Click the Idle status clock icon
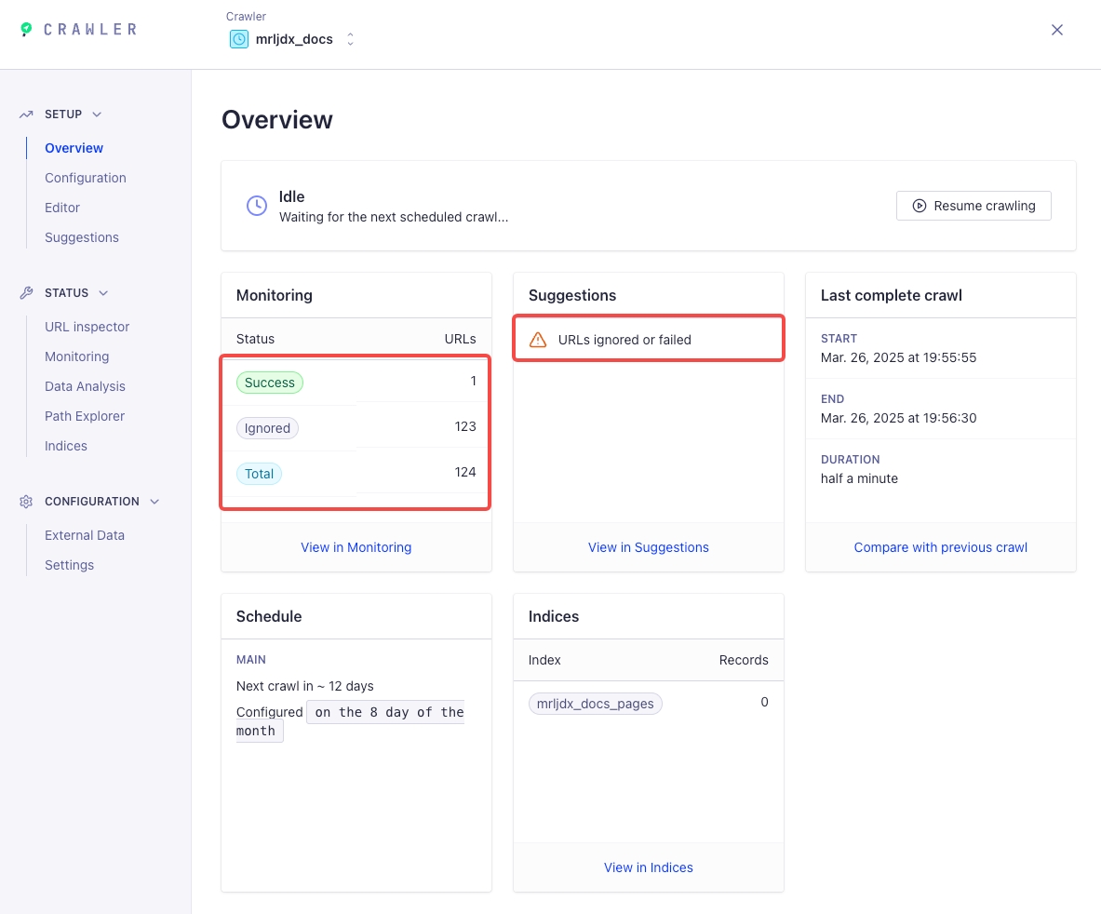Image resolution: width=1101 pixels, height=914 pixels. click(256, 206)
